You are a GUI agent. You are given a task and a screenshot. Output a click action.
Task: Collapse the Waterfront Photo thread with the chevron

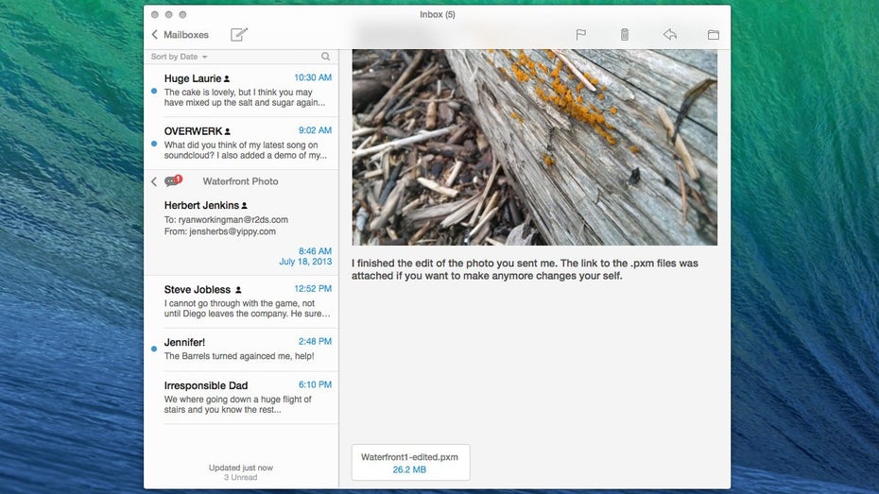click(154, 181)
